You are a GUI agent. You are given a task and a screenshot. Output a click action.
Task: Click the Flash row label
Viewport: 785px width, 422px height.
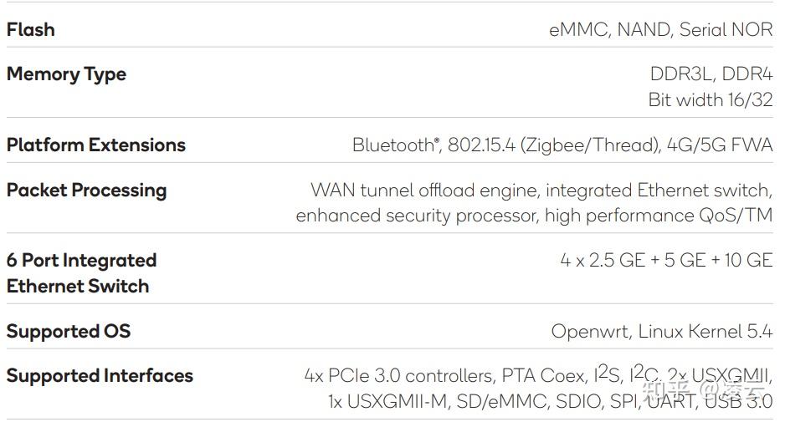coord(31,29)
